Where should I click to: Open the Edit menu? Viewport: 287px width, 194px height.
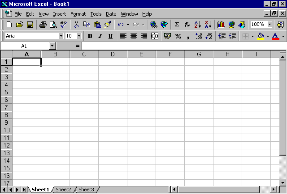tap(30, 14)
